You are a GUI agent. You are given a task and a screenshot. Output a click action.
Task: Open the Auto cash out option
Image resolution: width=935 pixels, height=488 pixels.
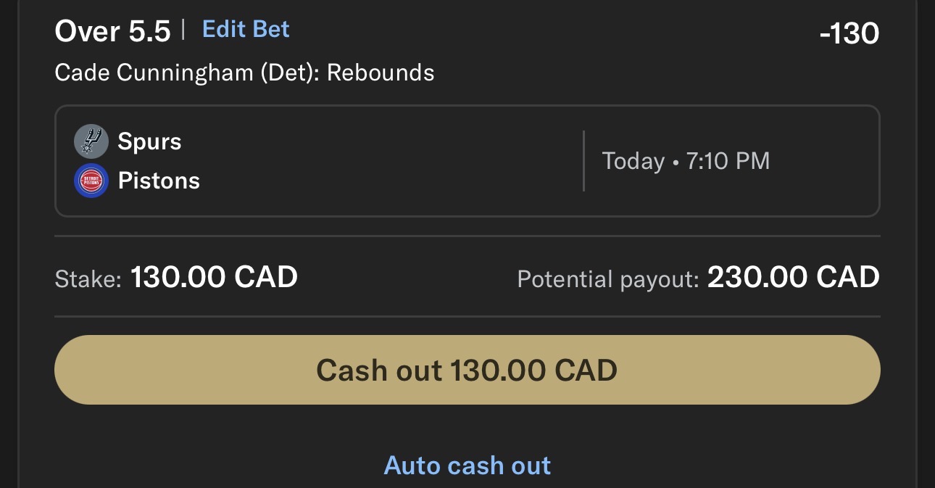[467, 466]
